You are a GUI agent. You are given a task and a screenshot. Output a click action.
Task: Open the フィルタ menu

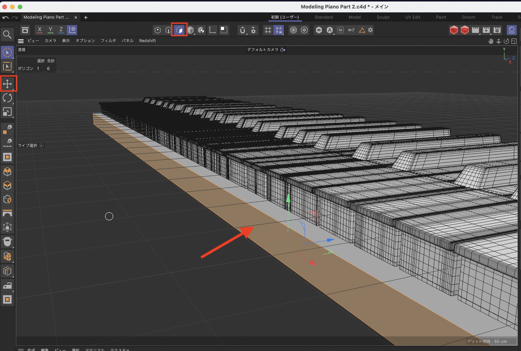tap(108, 41)
